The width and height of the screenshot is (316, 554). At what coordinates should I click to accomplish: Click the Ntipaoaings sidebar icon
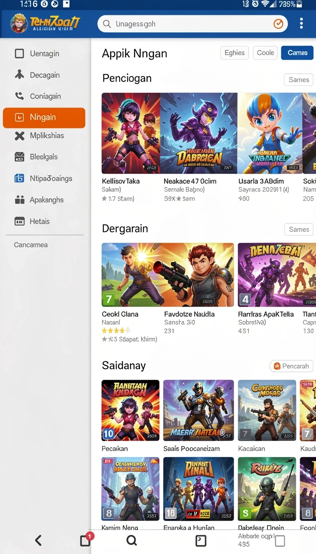19,178
